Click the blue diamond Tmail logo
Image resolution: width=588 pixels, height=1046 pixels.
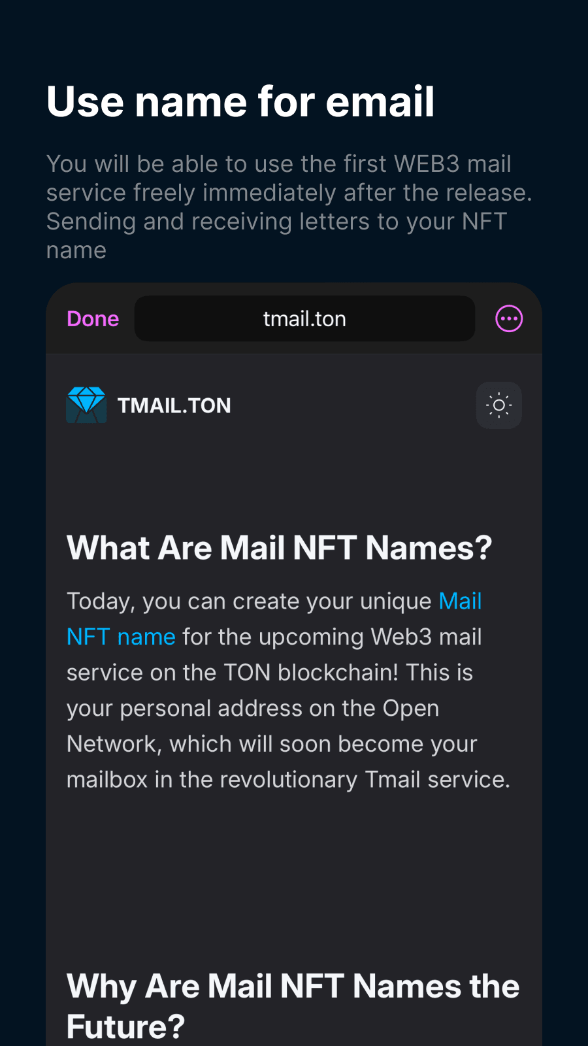click(x=86, y=405)
